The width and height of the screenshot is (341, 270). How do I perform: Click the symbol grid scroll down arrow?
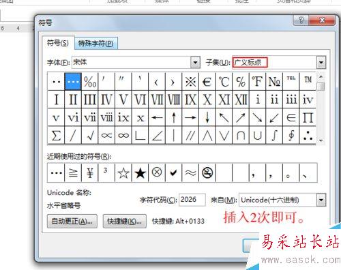point(321,140)
